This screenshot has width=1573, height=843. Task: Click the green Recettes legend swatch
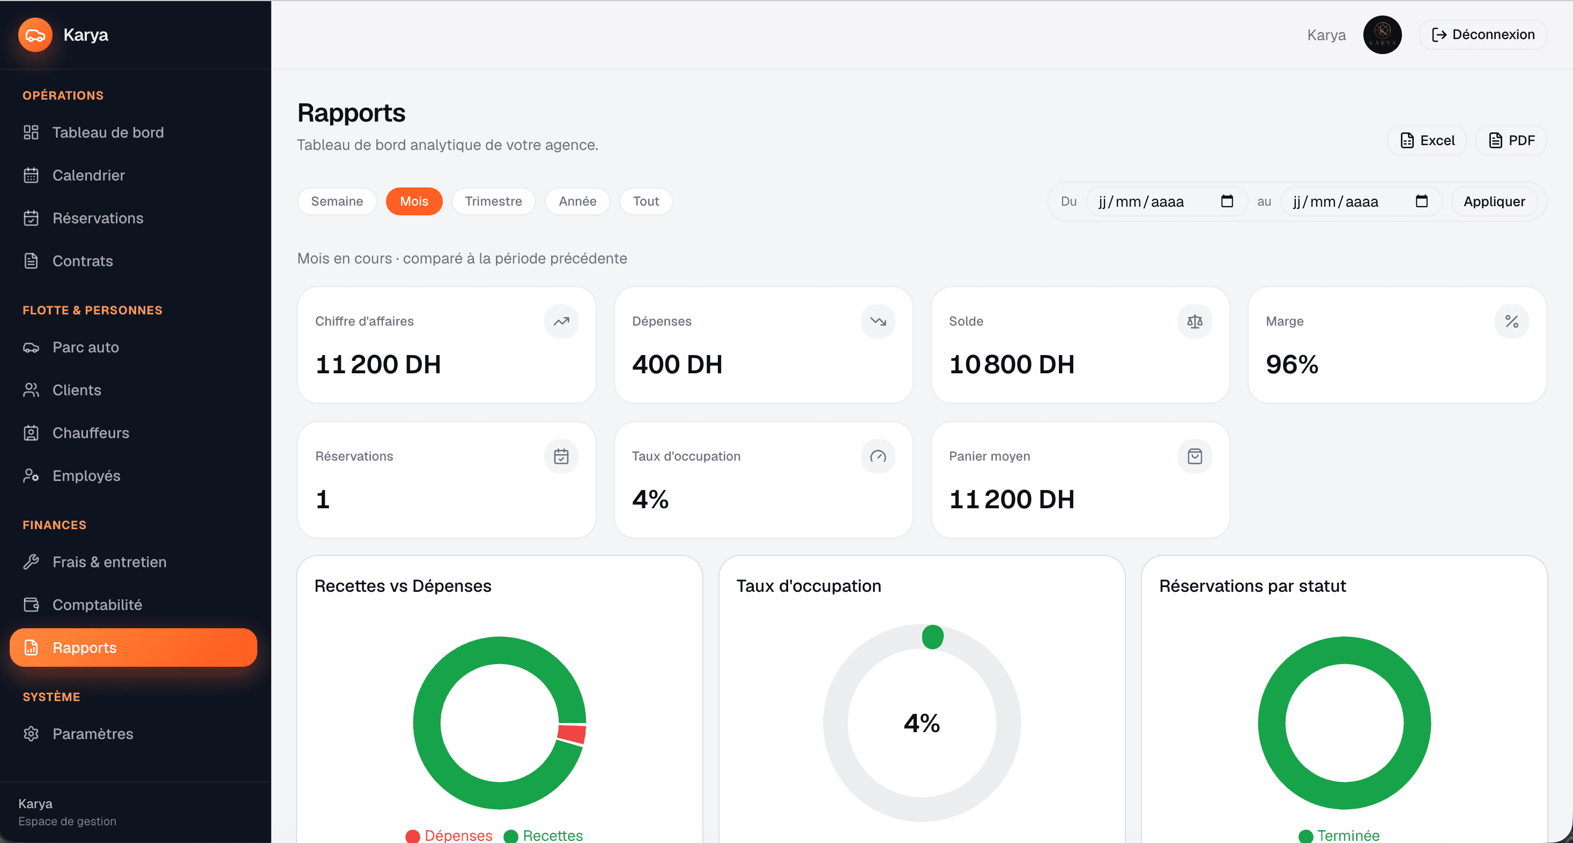[x=511, y=836]
